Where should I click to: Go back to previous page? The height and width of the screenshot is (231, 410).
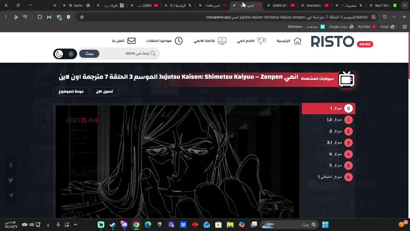(404, 17)
